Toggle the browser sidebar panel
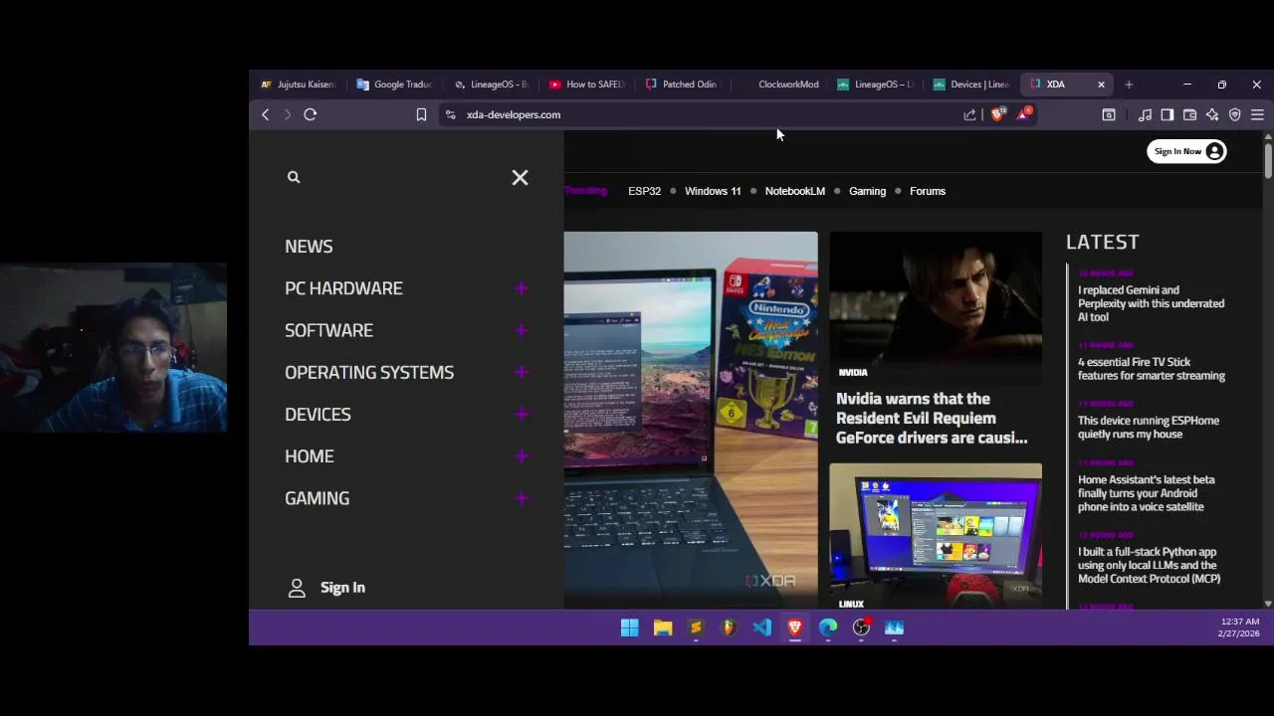This screenshot has width=1274, height=716. 1168,114
